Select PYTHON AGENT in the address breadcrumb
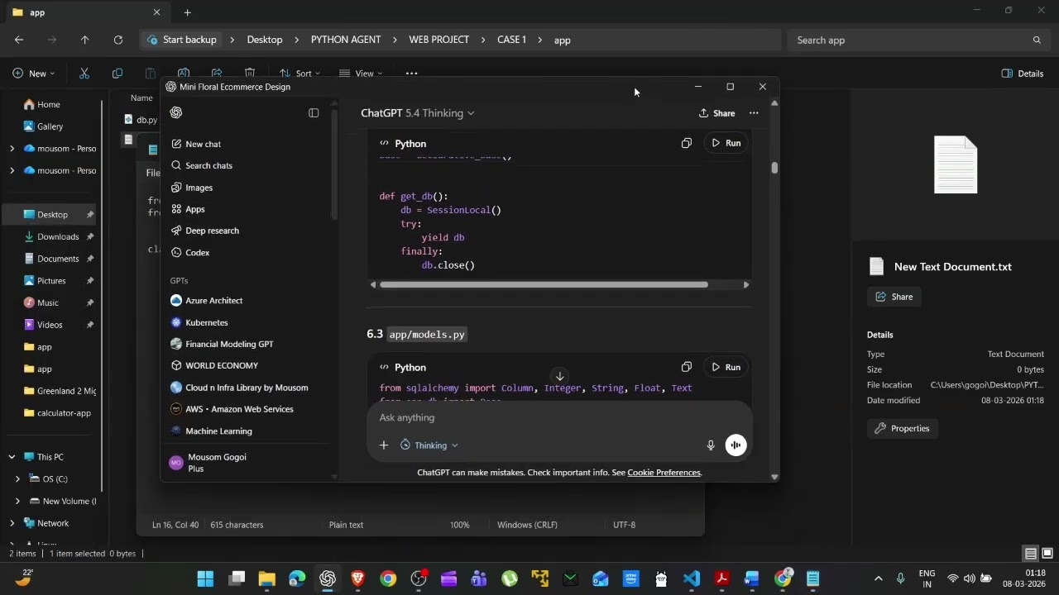1059x595 pixels. [x=346, y=40]
